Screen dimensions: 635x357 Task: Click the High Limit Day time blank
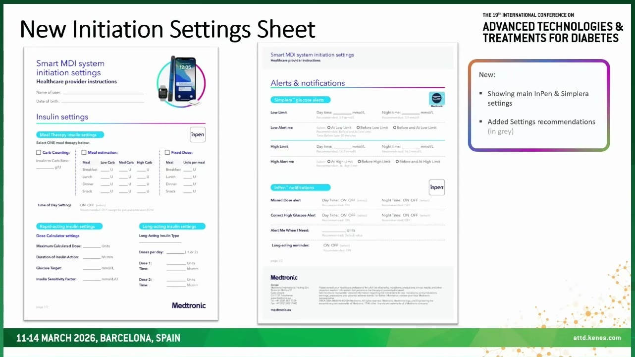pos(342,147)
